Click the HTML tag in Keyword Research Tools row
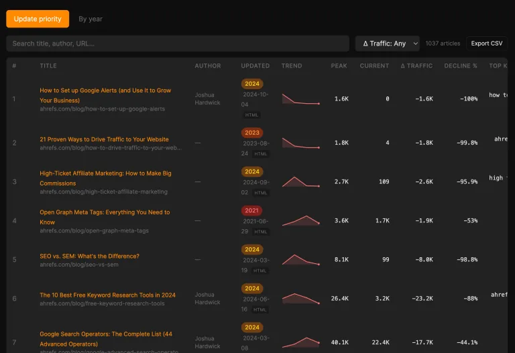This screenshot has height=353, width=515. (x=260, y=309)
